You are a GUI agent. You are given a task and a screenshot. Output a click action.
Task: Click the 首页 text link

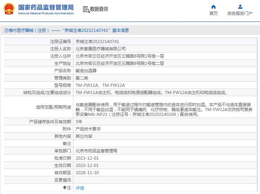(213, 14)
